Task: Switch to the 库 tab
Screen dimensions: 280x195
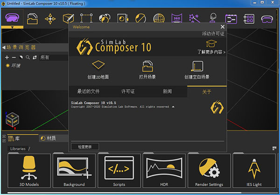Action: click(23, 139)
